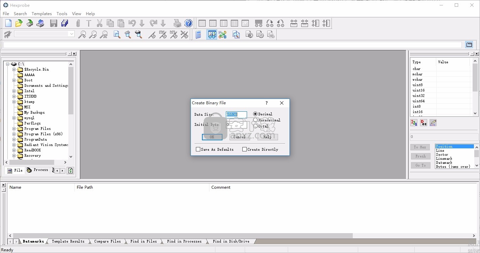Screen dimensions: 480x253
Task: Click the Dec icon in the right panel
Action: click(x=423, y=123)
